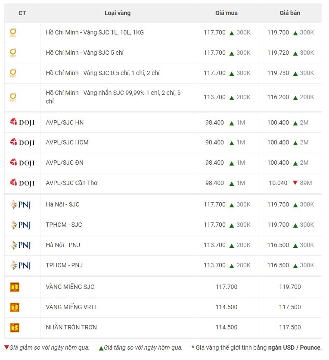Click the AVPL/SJC HCM gold type
This screenshot has width=329, height=360.
[x=67, y=142]
